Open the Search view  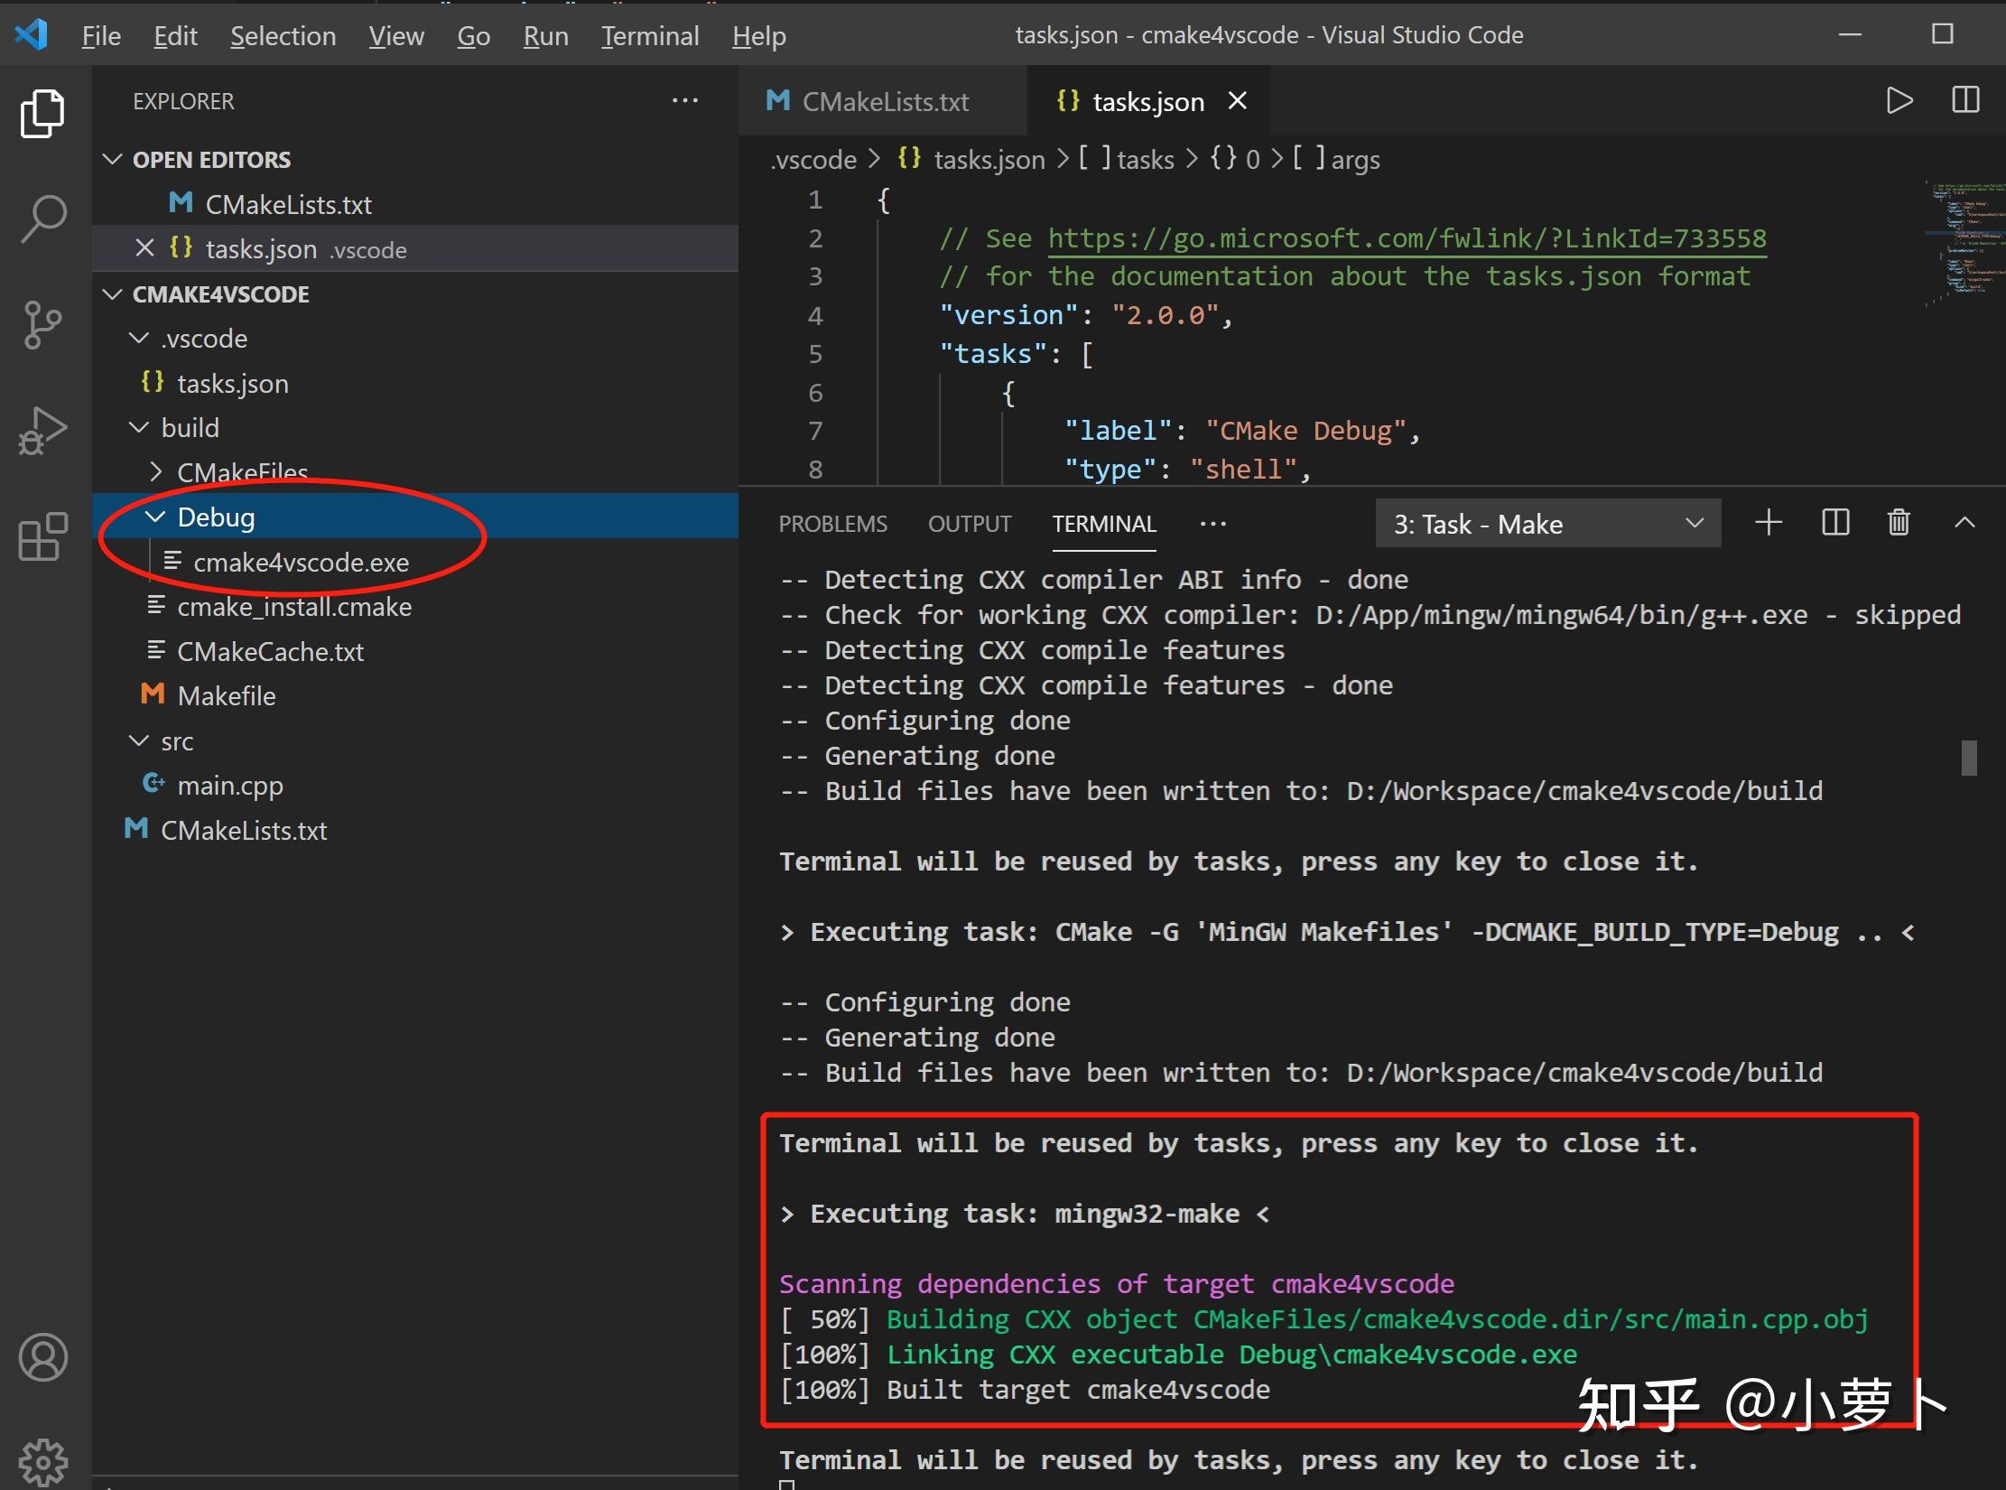tap(42, 217)
